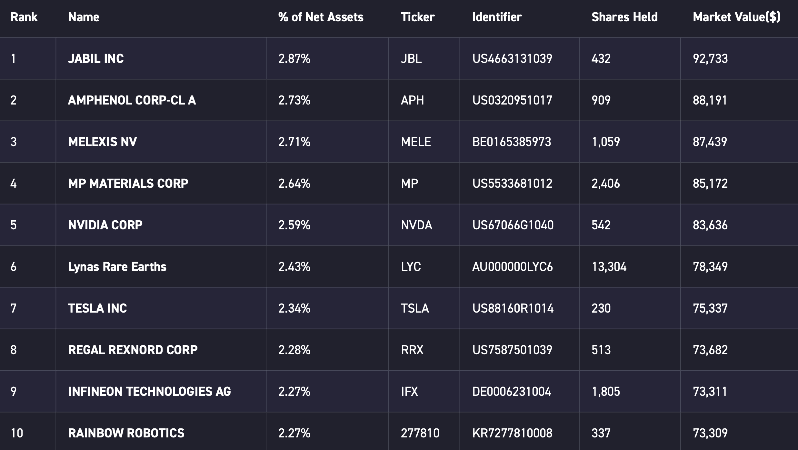Click the MELEXIS NV row name

coord(103,142)
